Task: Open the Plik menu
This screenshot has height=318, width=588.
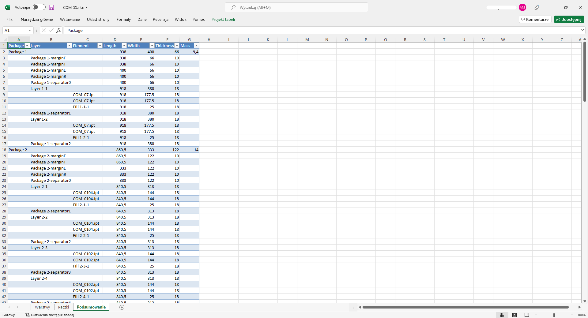Action: 9,20
